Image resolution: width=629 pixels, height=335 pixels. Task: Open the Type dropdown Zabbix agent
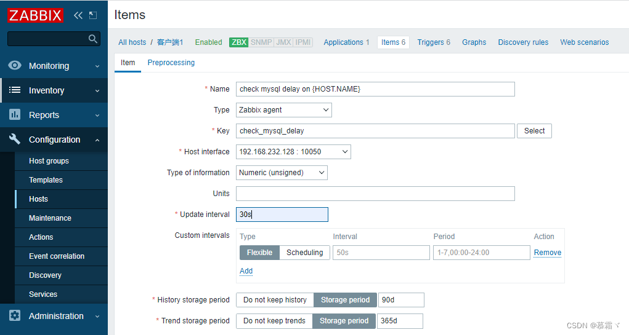[x=283, y=110]
